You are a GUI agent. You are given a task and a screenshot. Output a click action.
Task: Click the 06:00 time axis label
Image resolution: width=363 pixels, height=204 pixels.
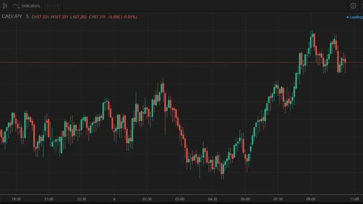(245, 199)
